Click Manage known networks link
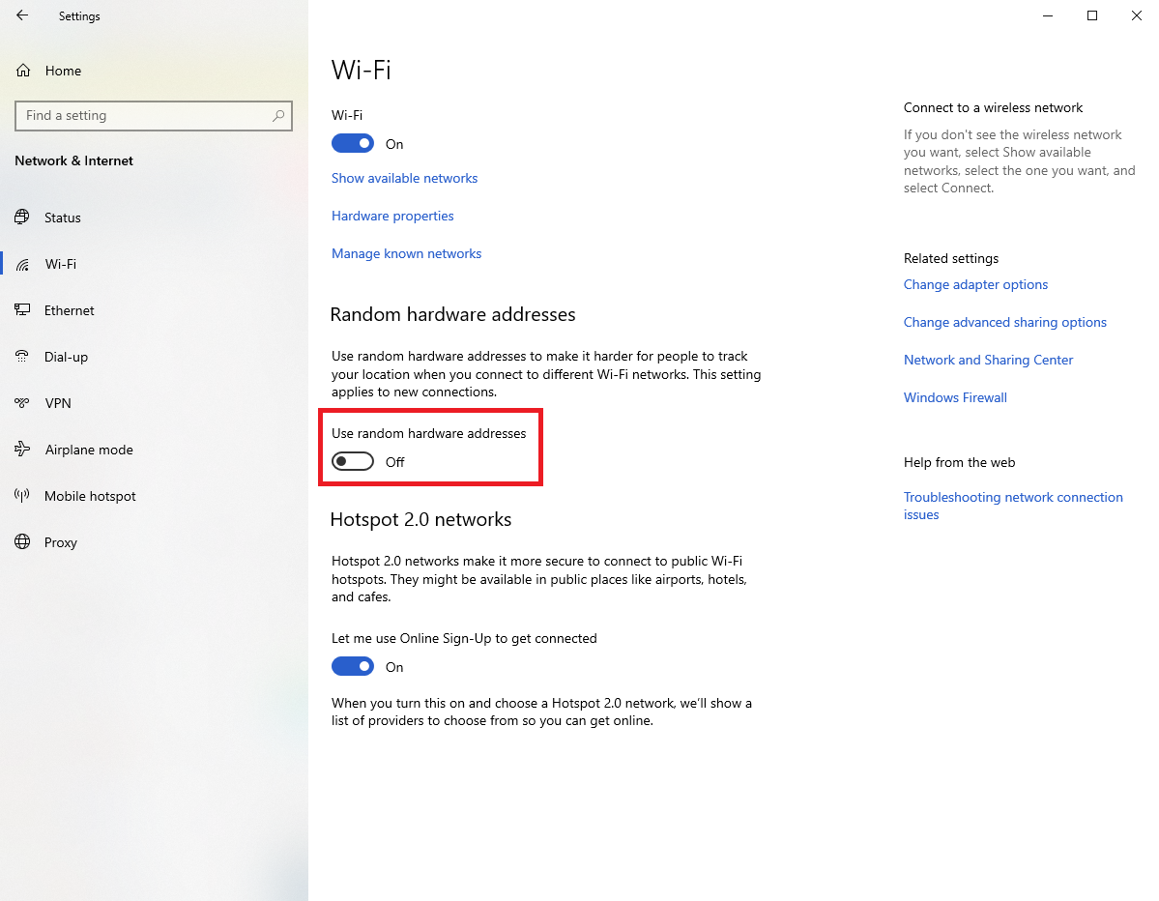 (x=406, y=253)
